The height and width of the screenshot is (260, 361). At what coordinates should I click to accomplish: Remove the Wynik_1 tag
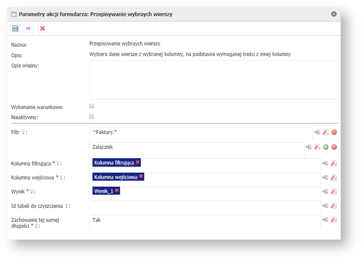pyautogui.click(x=117, y=191)
